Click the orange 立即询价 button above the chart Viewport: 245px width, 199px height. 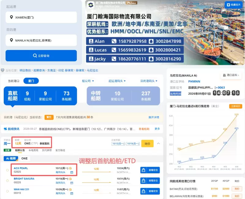(236, 106)
